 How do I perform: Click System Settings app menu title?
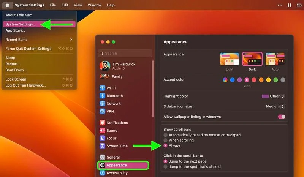30,5
